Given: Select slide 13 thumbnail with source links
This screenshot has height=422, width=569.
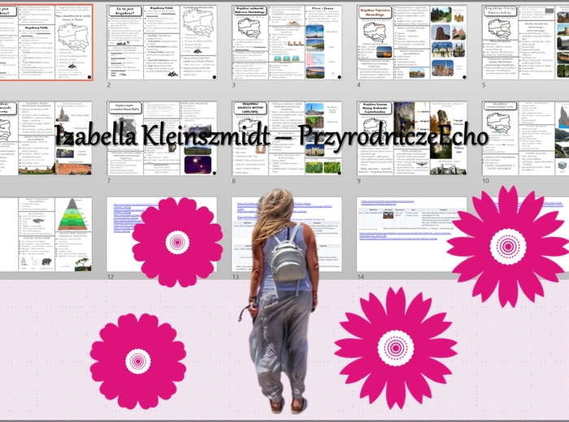Looking at the screenshot, I should pos(287,235).
